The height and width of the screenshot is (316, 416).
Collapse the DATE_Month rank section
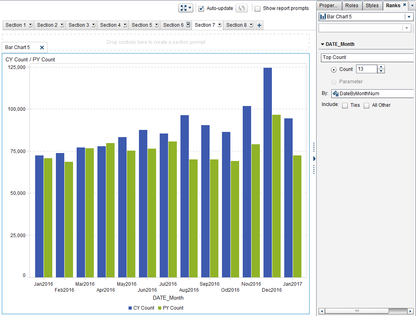coord(323,44)
